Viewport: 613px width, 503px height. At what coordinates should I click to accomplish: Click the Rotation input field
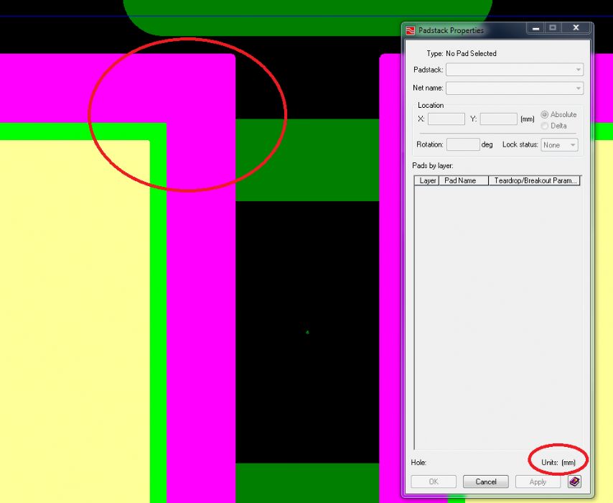[x=463, y=145]
